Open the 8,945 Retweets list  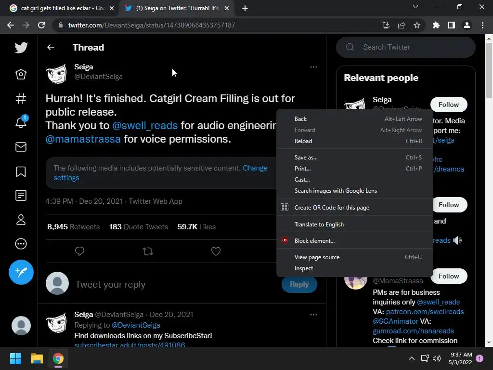point(74,227)
